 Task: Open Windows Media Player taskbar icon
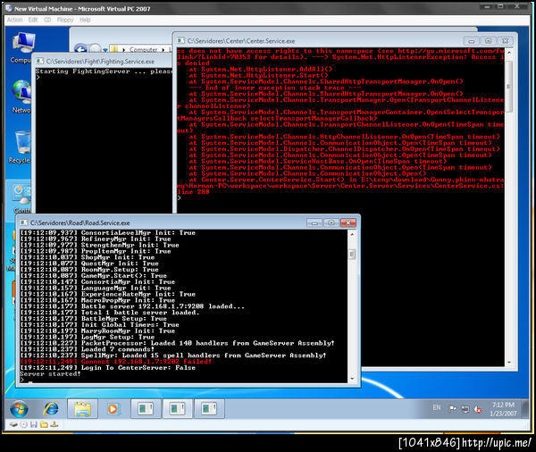coord(113,409)
